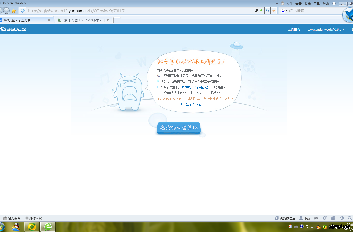Image resolution: width=353 pixels, height=232 pixels.
Task: Click the document checkmark tray icon
Action: coord(290,226)
